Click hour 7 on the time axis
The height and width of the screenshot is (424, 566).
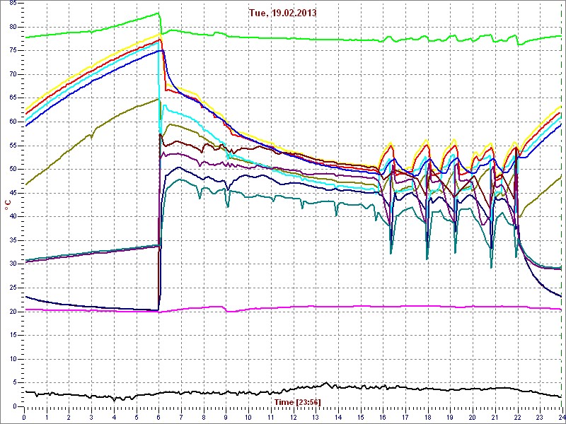[182, 417]
